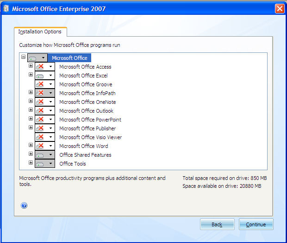Click the Back button
287x243 pixels.
217,224
